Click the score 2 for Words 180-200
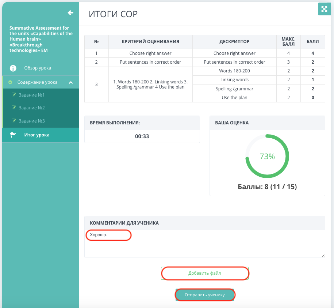 pos(313,71)
